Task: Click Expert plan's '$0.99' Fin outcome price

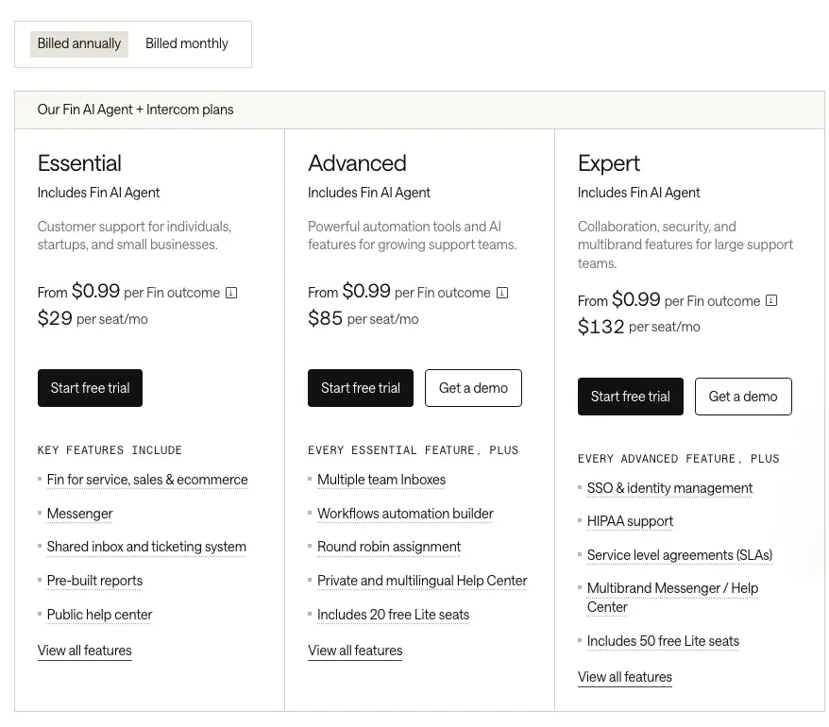Action: coord(636,299)
